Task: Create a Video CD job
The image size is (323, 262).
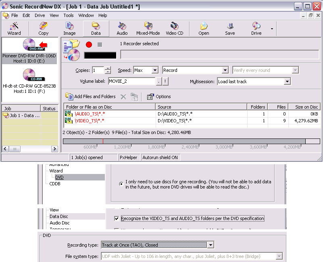Action: click(x=174, y=29)
